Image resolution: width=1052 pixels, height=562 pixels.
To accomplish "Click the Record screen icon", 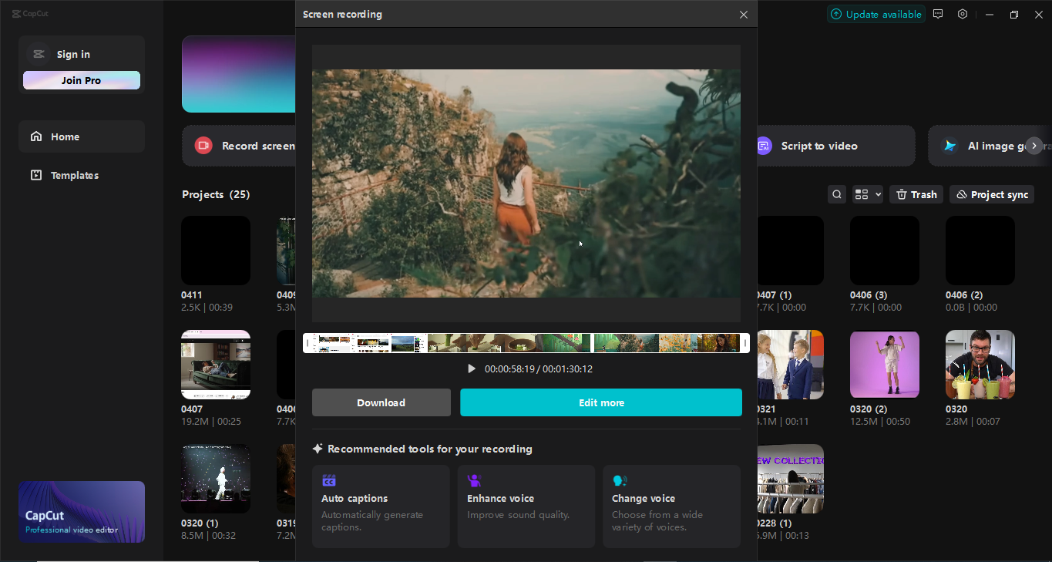I will (203, 145).
